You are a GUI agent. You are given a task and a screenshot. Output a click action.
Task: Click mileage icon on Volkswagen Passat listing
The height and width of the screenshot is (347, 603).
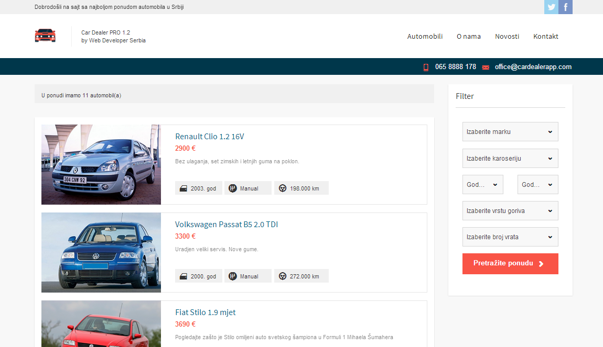click(x=283, y=276)
